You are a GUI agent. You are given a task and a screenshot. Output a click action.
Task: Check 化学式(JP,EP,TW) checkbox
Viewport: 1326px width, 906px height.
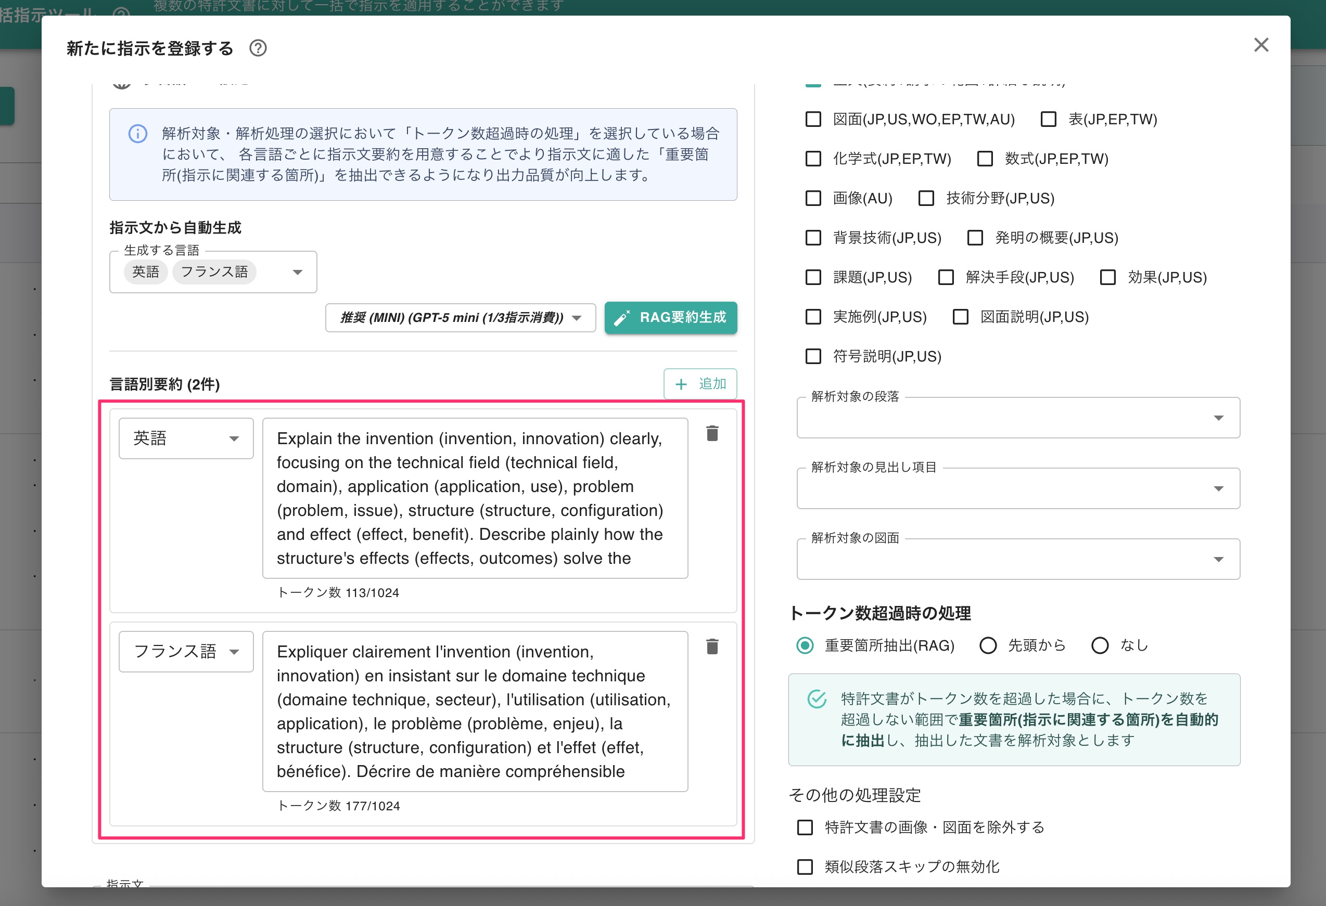tap(813, 159)
